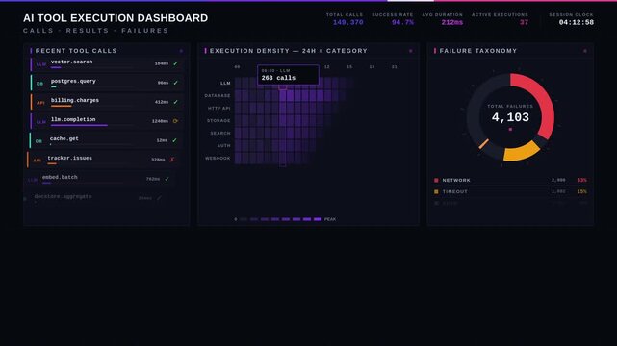
Task: Click the highlighted LLM heatmap cell under tooltip
Action: (x=283, y=86)
